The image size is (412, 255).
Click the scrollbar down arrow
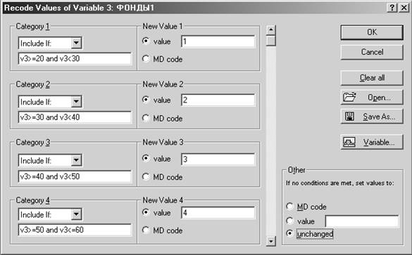coord(270,241)
